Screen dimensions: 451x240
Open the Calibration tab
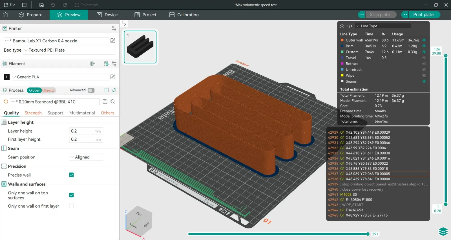[184, 15]
